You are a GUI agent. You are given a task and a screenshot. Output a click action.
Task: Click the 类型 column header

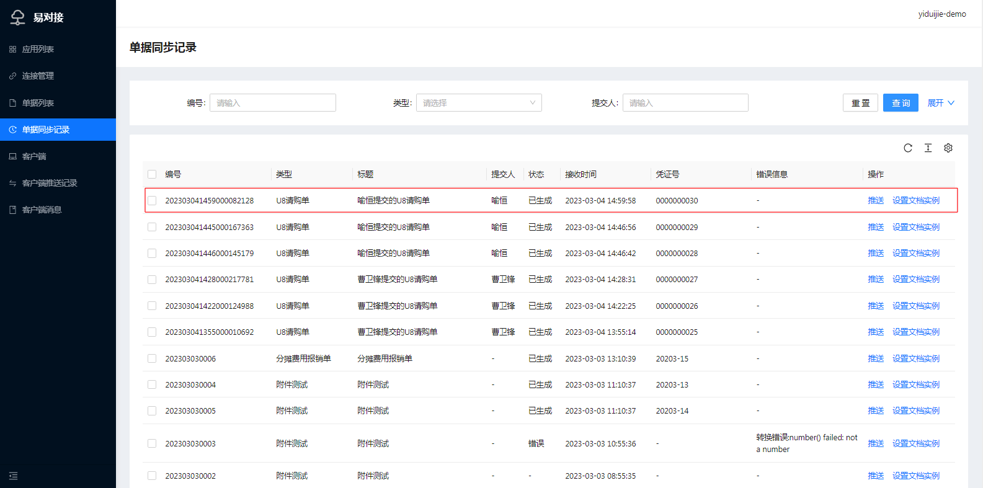pyautogui.click(x=284, y=174)
